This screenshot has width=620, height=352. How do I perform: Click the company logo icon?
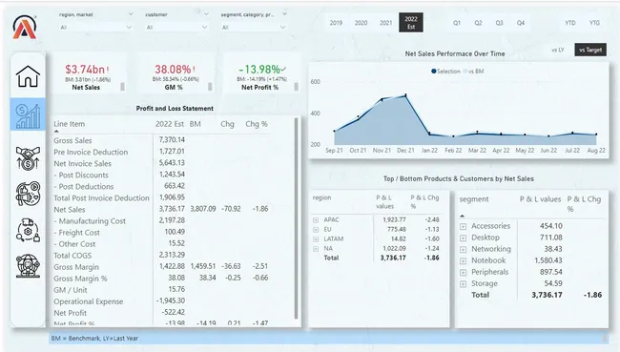pyautogui.click(x=25, y=27)
